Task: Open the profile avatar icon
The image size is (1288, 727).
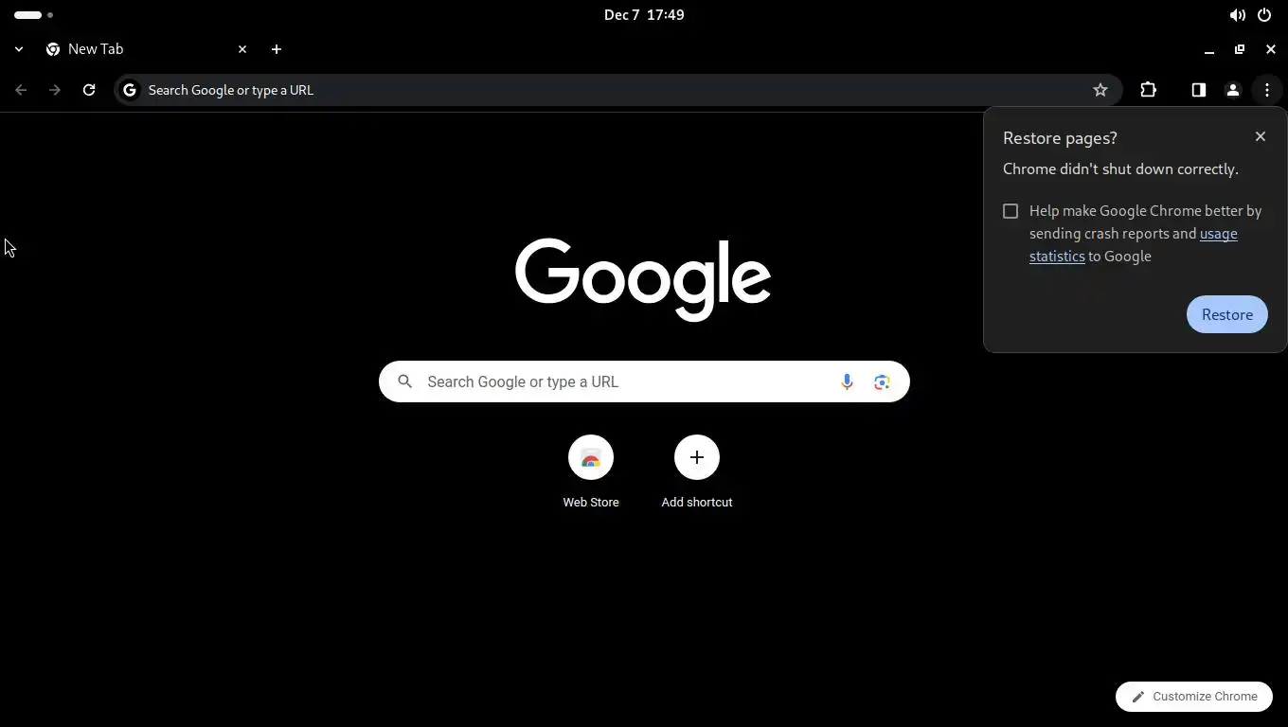Action: (x=1232, y=90)
